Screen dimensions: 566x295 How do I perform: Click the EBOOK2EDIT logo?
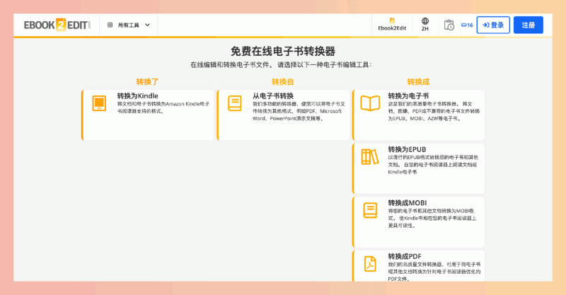(57, 25)
